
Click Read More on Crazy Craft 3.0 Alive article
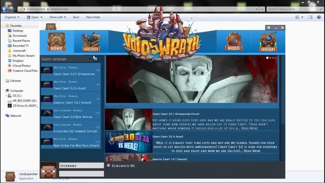pos(252,151)
